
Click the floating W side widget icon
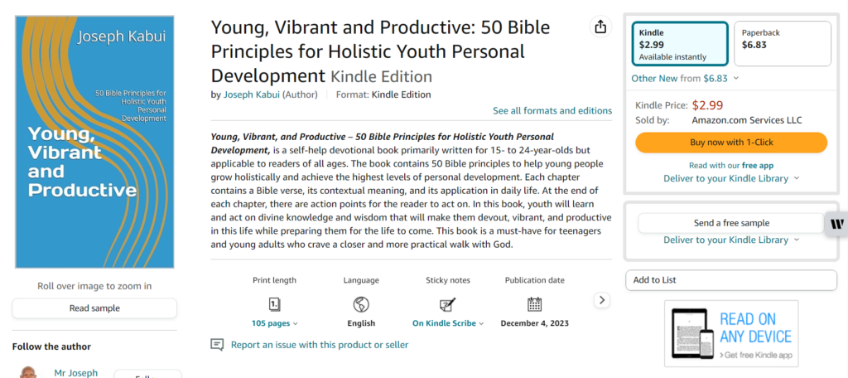tap(836, 224)
